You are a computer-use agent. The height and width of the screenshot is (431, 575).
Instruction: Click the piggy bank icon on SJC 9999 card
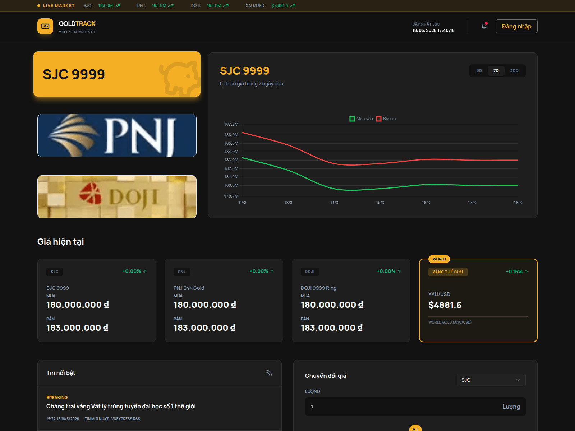tap(179, 78)
